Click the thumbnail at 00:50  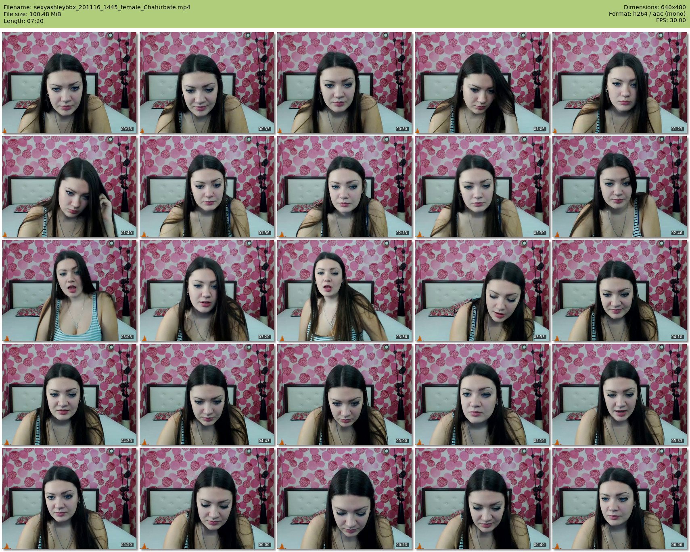[345, 83]
